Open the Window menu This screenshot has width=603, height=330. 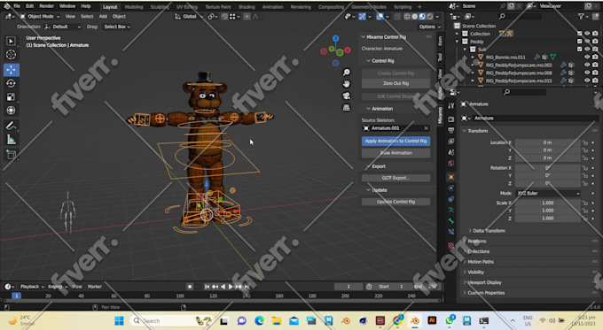(67, 6)
